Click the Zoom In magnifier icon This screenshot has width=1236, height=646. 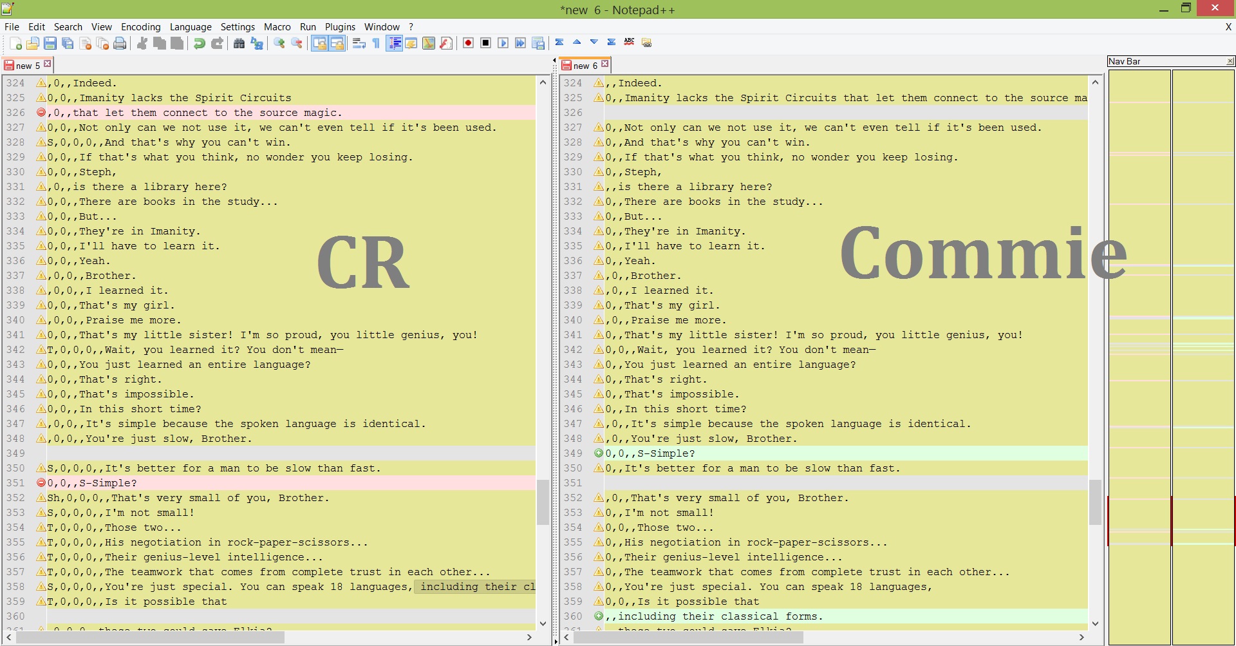[x=279, y=43]
